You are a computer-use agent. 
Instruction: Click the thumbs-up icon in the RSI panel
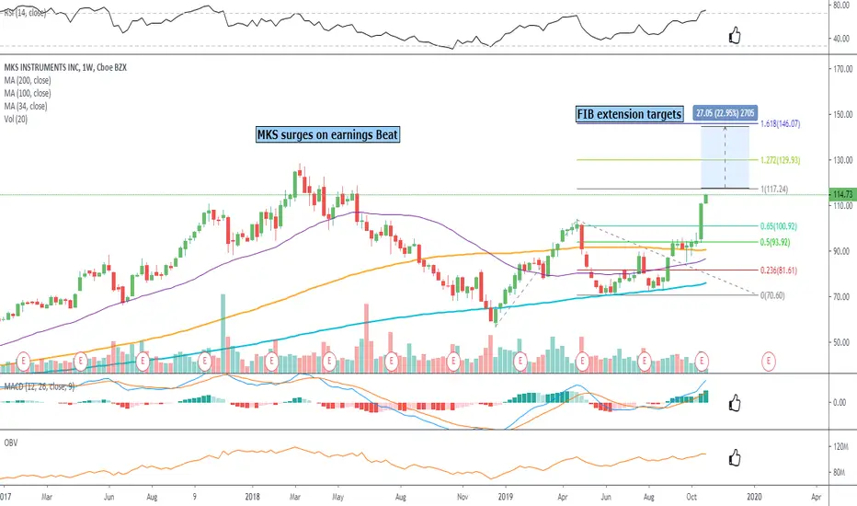(735, 36)
